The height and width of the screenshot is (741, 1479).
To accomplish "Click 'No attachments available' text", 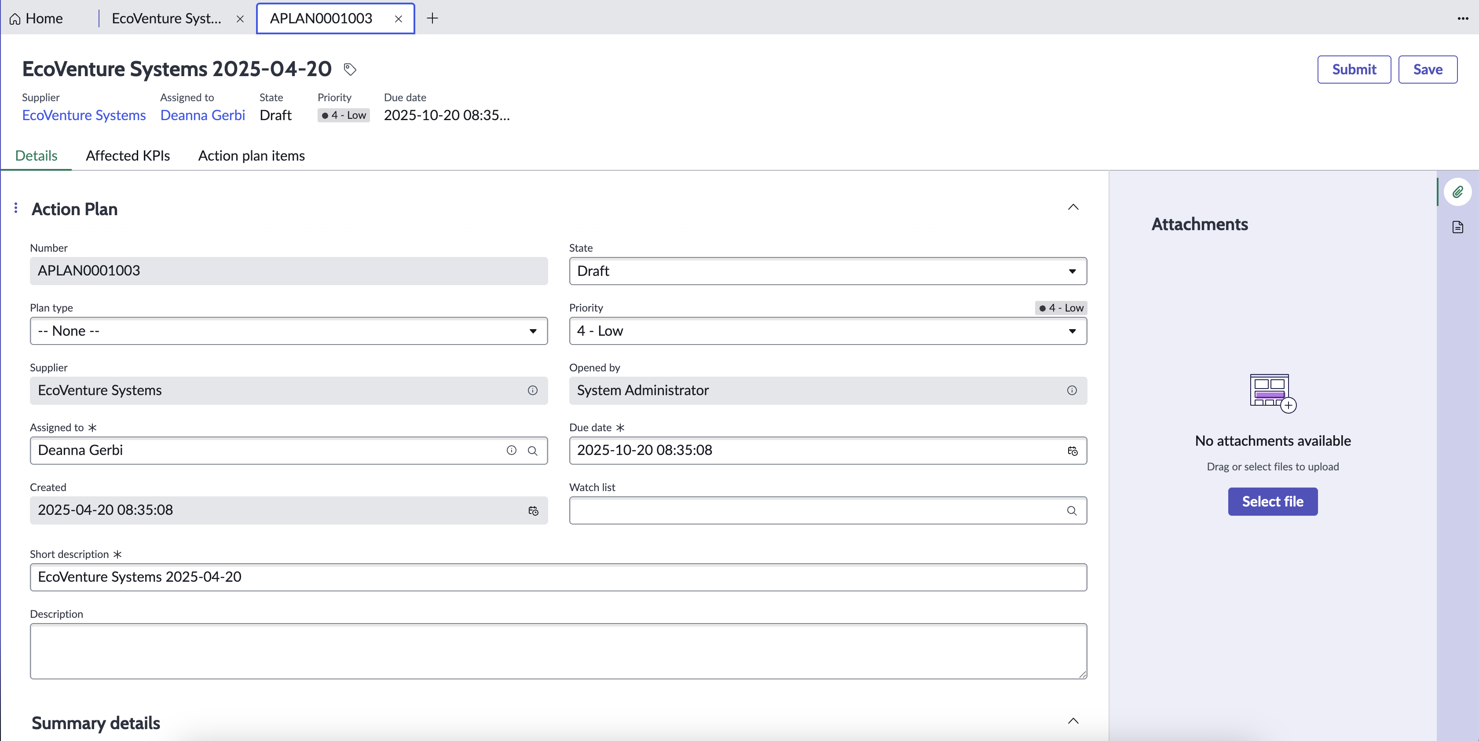I will click(x=1272, y=440).
